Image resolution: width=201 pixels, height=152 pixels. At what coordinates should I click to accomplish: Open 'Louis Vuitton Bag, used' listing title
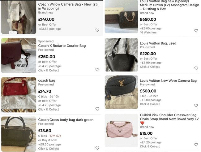click(x=158, y=43)
